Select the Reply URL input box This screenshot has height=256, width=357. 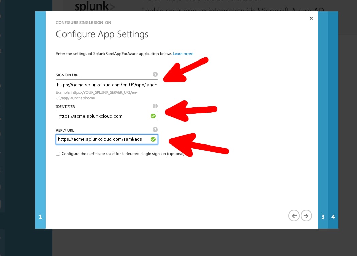coord(107,139)
